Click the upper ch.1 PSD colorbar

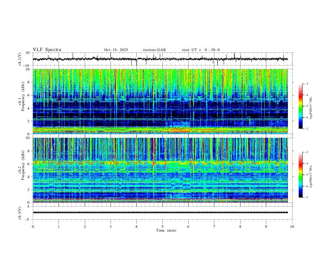click(301, 106)
